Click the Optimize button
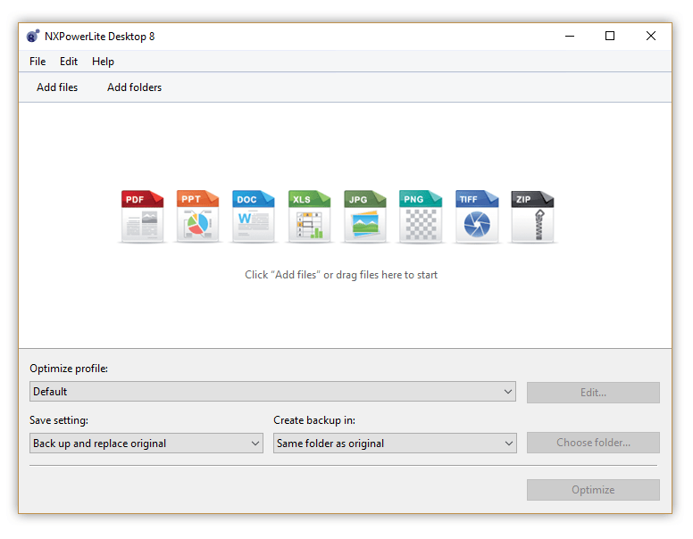The image size is (693, 539). click(x=593, y=490)
